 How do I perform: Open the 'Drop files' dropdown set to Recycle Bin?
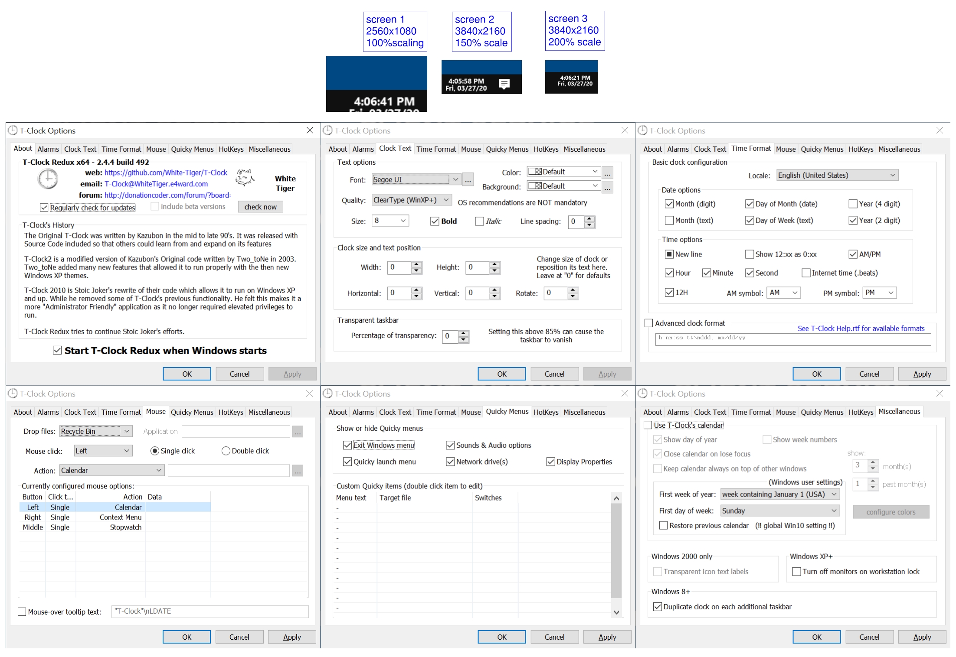coord(95,431)
